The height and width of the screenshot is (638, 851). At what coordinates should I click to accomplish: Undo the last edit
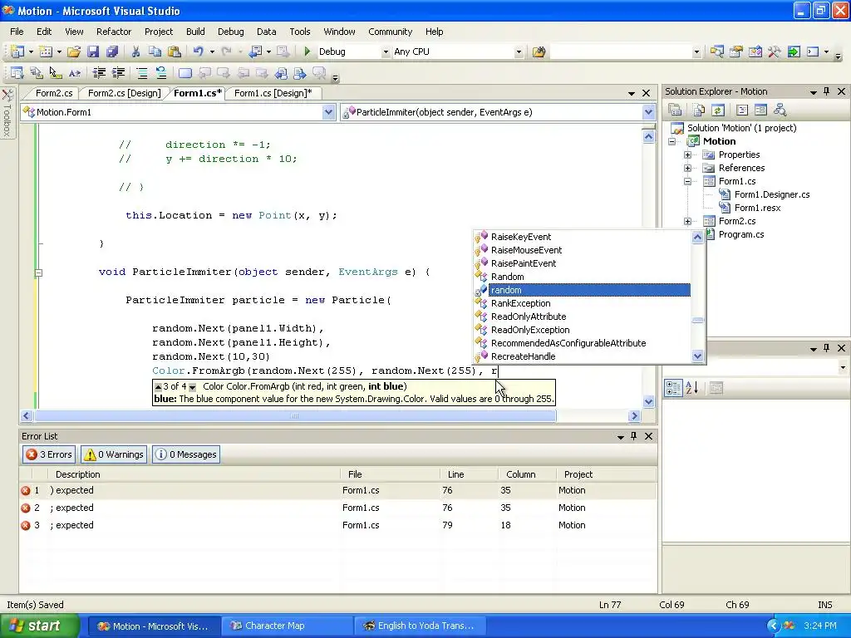(x=198, y=52)
